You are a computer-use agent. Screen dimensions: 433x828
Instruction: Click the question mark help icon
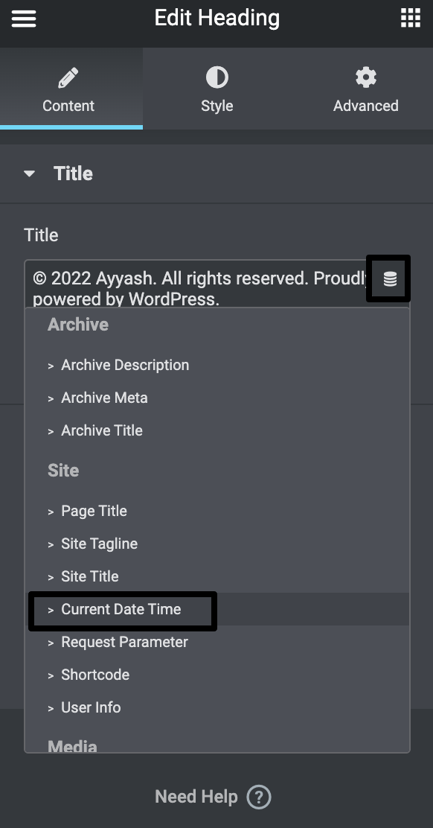258,797
